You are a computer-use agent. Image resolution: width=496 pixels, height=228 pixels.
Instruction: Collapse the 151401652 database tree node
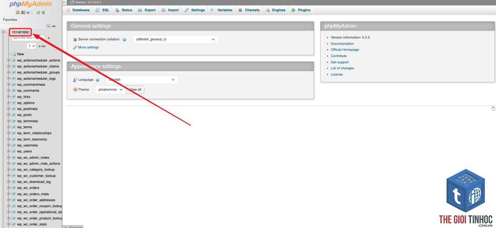click(x=3, y=32)
